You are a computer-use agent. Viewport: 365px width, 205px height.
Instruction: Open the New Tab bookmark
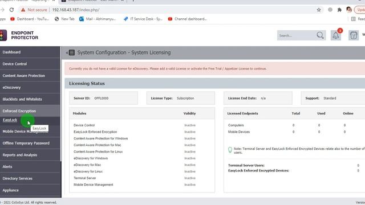(x=64, y=19)
